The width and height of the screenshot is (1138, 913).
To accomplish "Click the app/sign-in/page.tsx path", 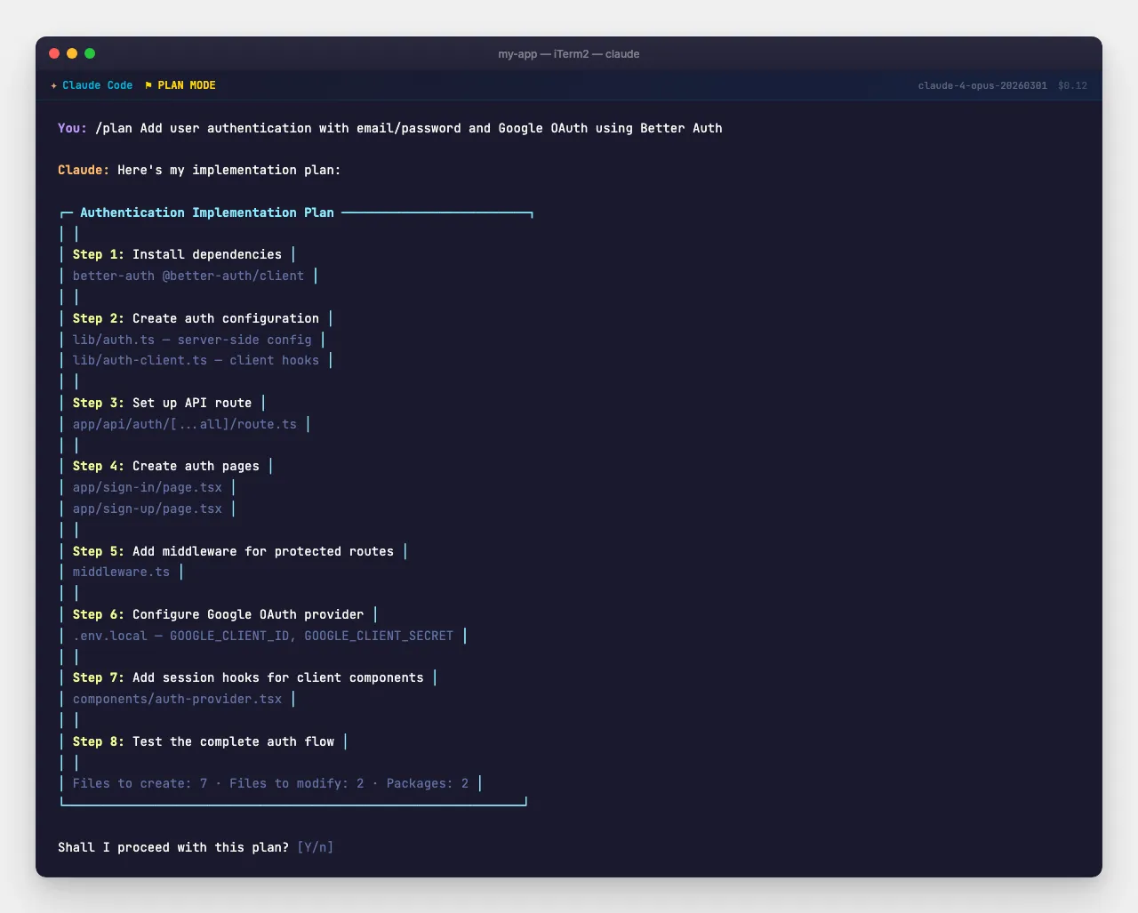I will (x=148, y=487).
